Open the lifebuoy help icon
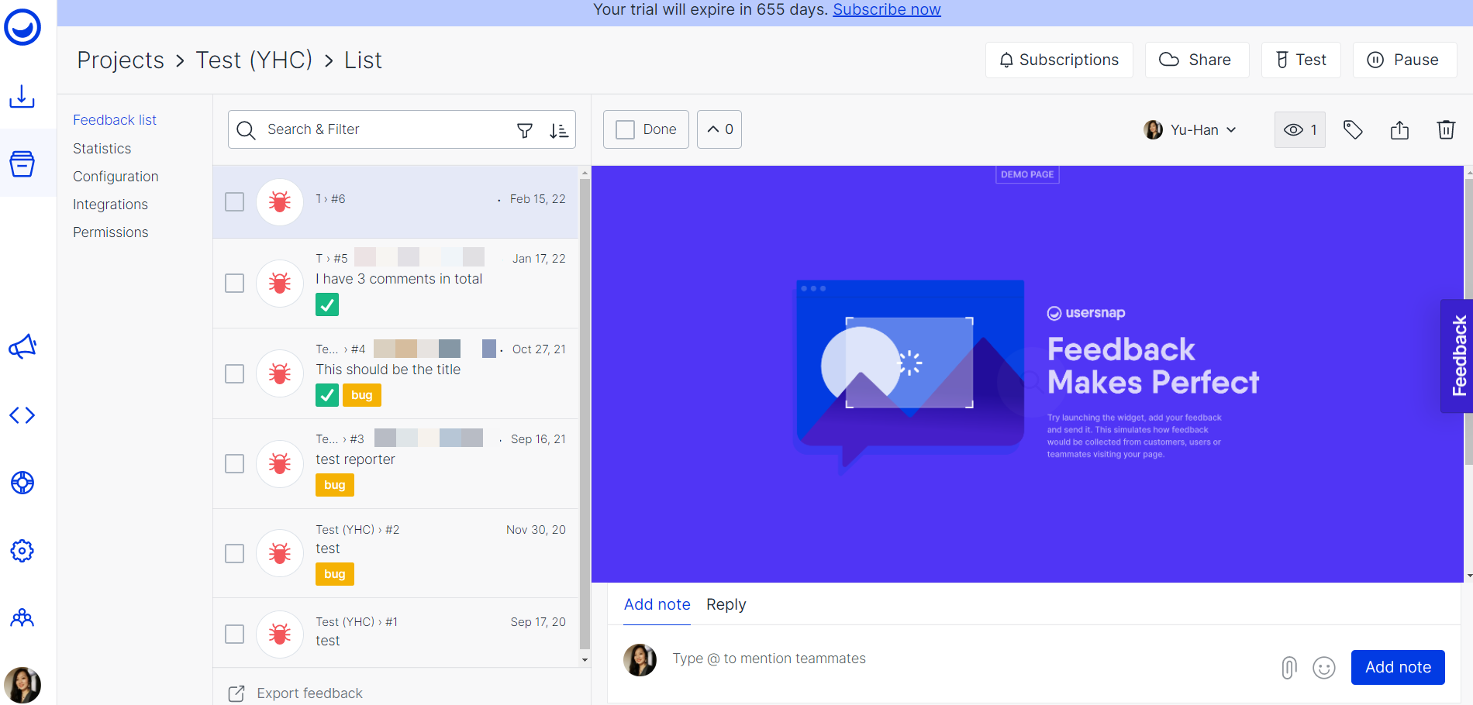This screenshot has height=705, width=1473. pos(22,483)
